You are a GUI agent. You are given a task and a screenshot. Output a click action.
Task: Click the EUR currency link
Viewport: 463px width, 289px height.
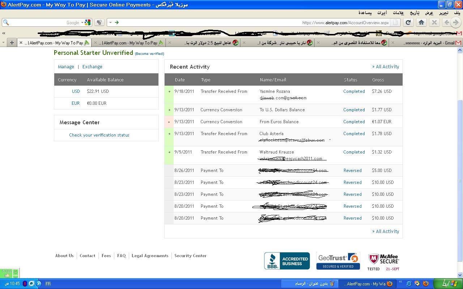pyautogui.click(x=75, y=103)
